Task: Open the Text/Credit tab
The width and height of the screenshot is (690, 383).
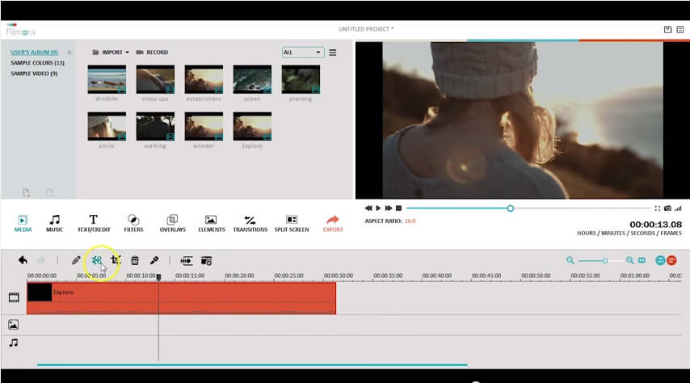Action: [x=94, y=223]
